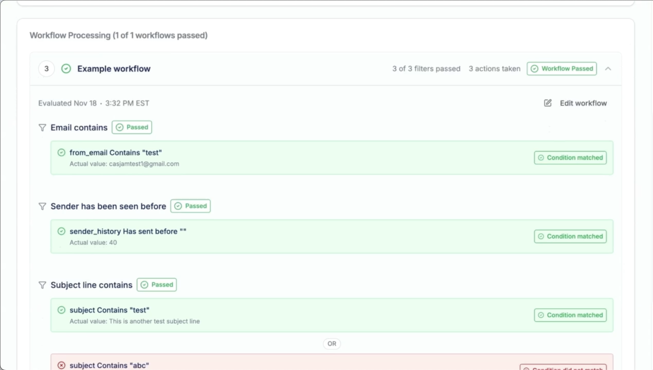Select the Example workflow title

point(114,69)
